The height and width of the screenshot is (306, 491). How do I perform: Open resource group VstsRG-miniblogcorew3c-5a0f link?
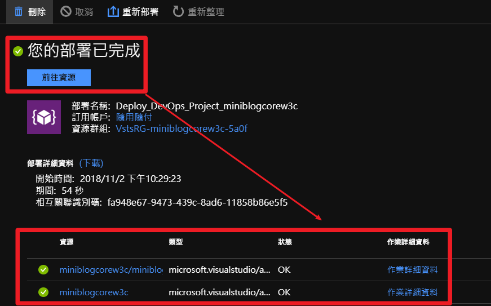pos(182,128)
